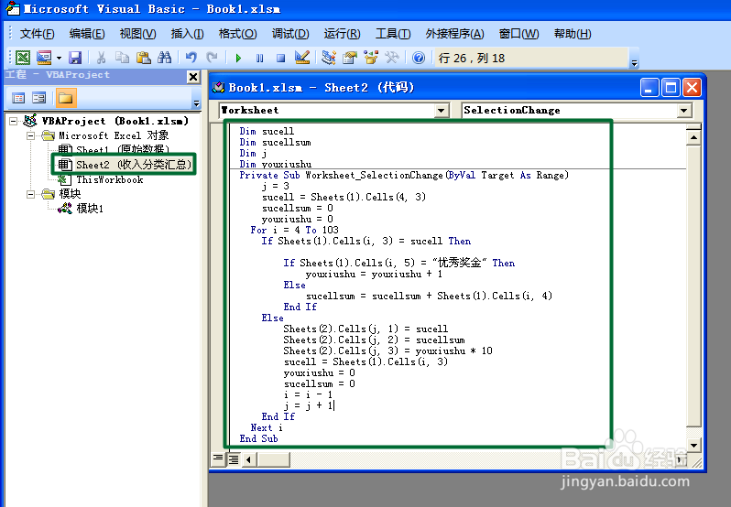Close the Sheet2 code window
731x507 pixels.
point(693,88)
